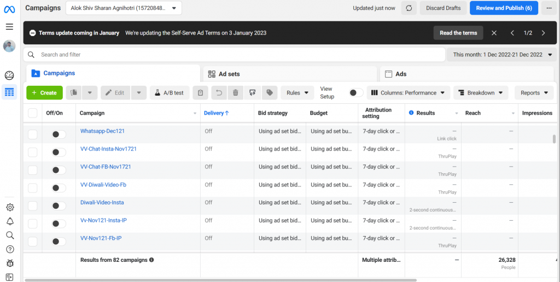Click the refresh icon button
This screenshot has width=560, height=282.
(409, 8)
